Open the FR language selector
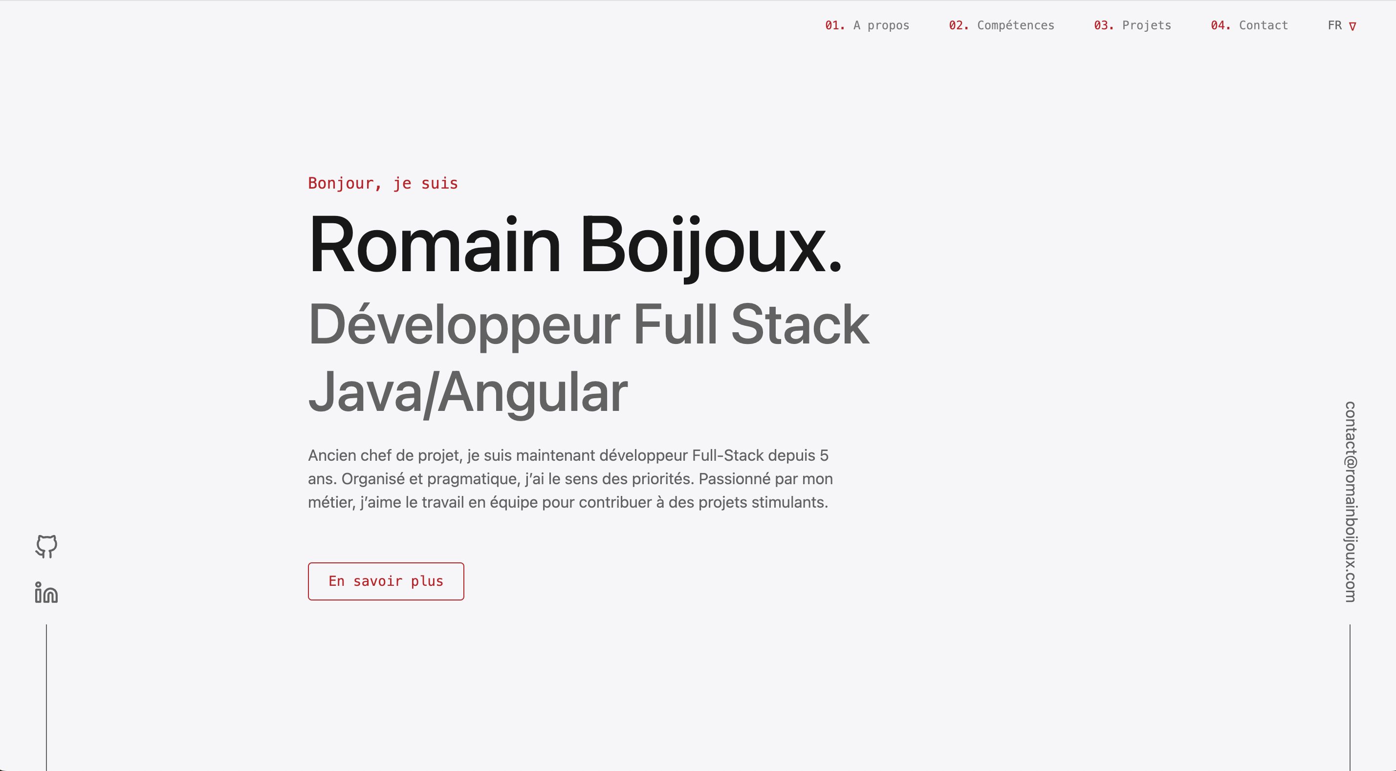Viewport: 1396px width, 771px height. (1334, 25)
